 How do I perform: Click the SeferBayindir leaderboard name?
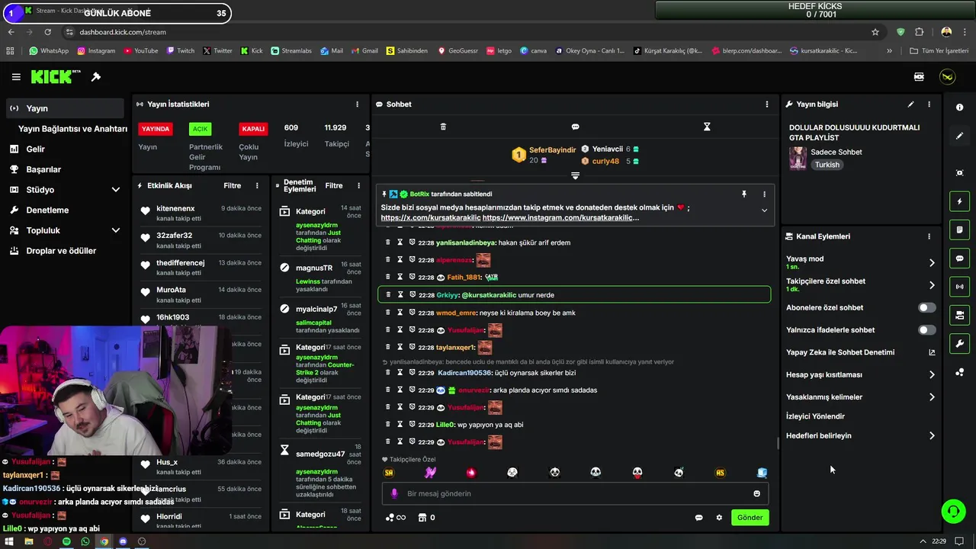coord(552,150)
